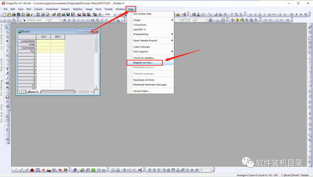The image size is (313, 177).
Task: Click the New Function toolbar icon
Action: click(33, 14)
